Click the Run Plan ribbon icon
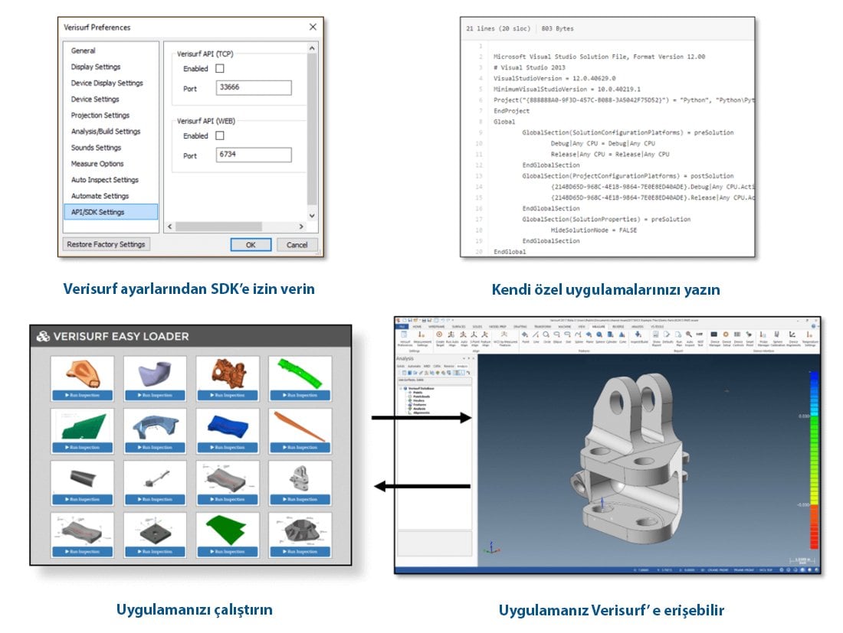The height and width of the screenshot is (633, 843). coord(679,338)
